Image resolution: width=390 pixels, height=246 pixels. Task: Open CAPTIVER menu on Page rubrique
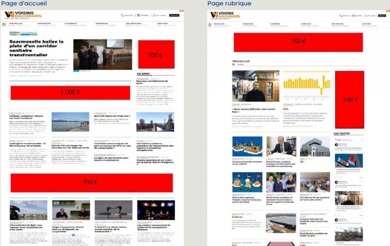click(366, 24)
